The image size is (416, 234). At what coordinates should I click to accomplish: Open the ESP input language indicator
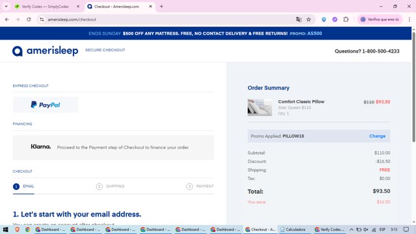[x=382, y=229]
